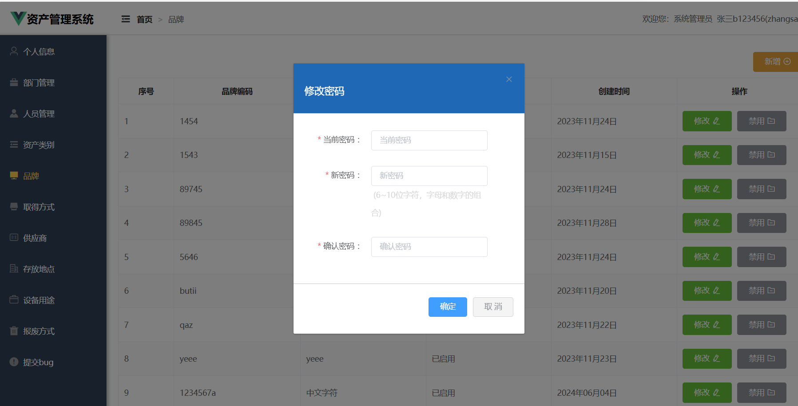Image resolution: width=798 pixels, height=406 pixels.
Task: Click the 当前密码 input field
Action: click(429, 140)
